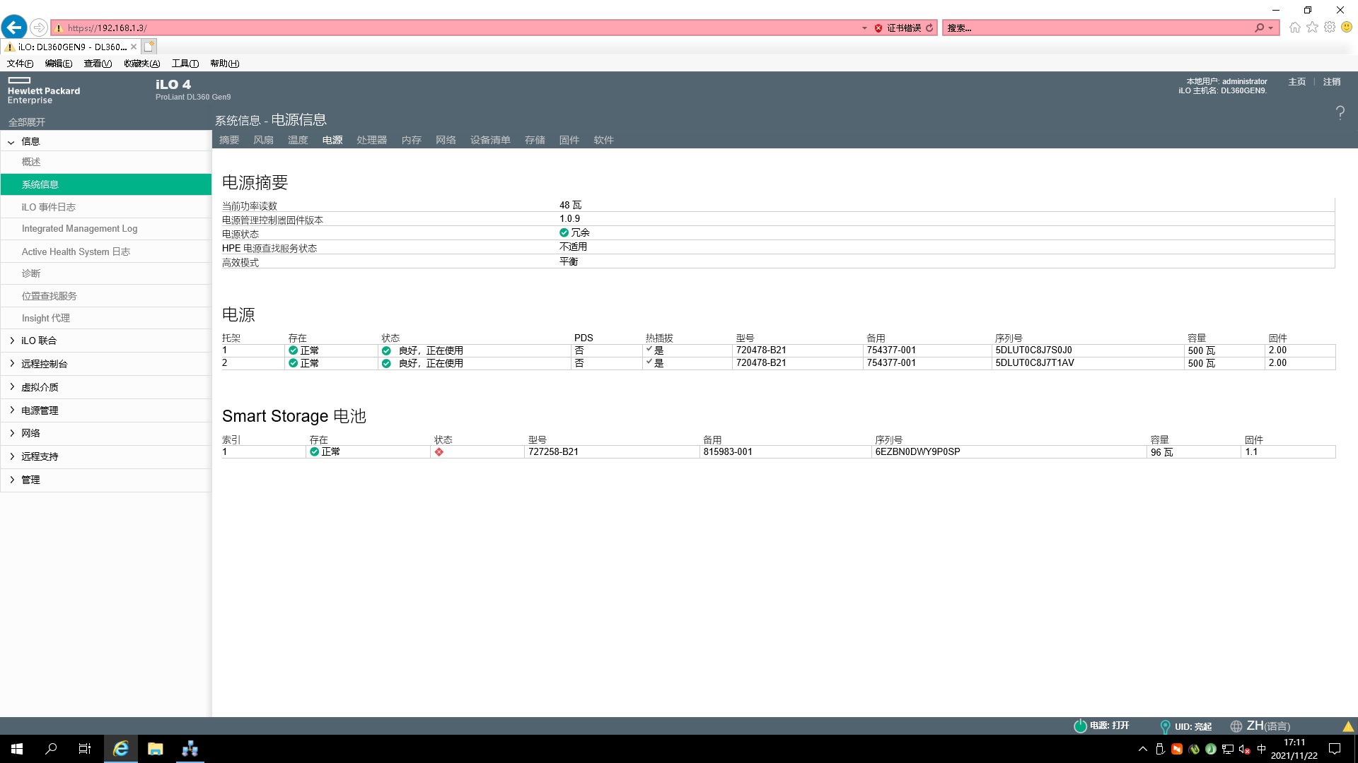Refresh page with the reload icon

tap(929, 28)
